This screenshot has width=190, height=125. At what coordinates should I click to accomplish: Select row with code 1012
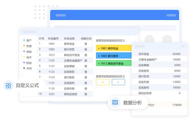click(x=65, y=55)
